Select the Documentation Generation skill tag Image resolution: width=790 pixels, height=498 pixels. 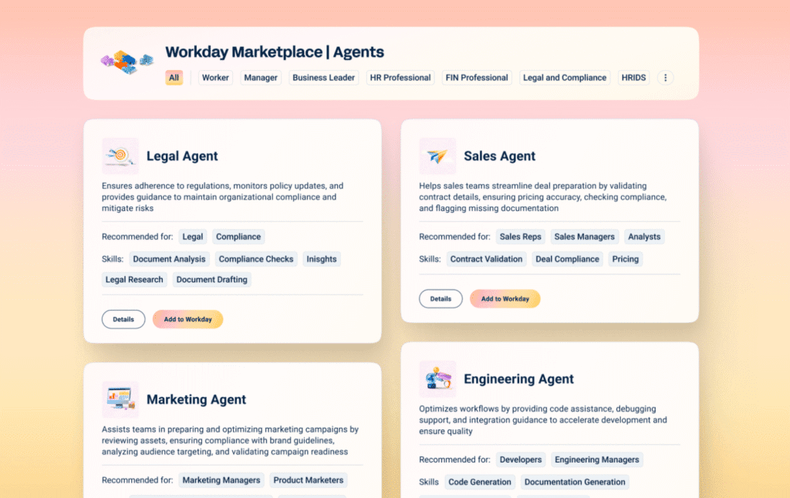[x=575, y=482]
